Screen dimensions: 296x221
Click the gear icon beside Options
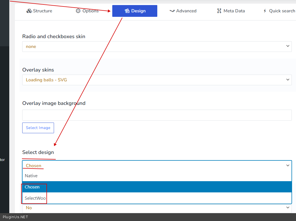[x=78, y=11]
